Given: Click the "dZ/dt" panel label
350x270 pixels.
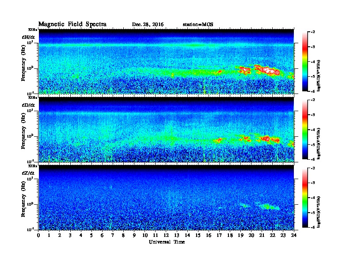Looking at the screenshot, I should pyautogui.click(x=28, y=173).
